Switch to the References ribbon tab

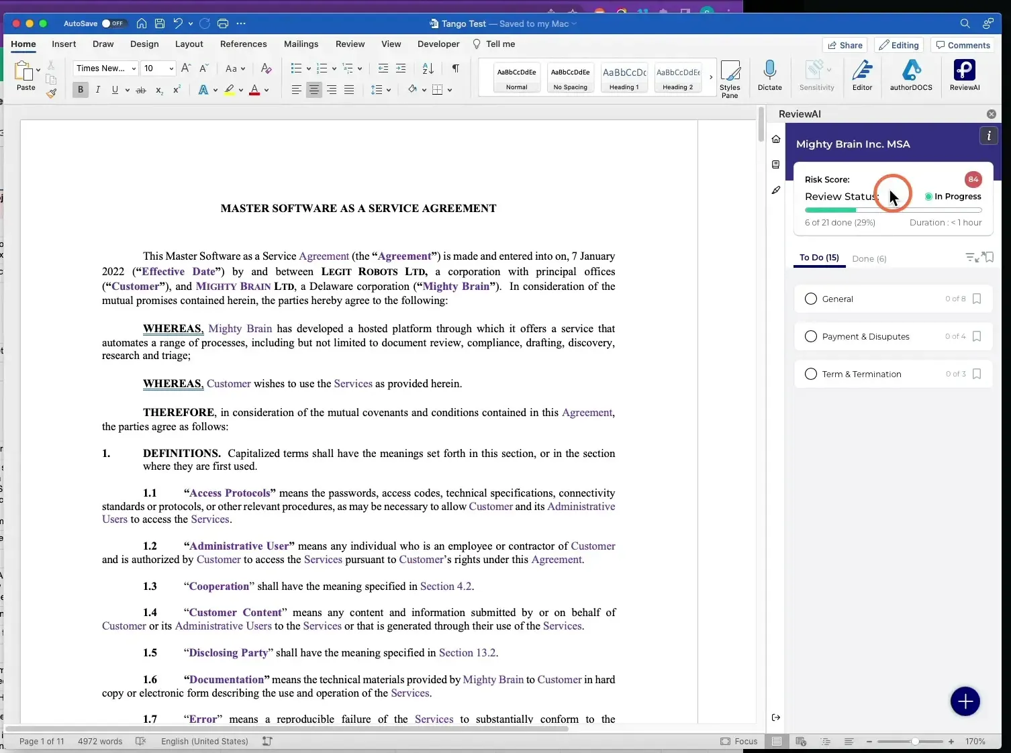[243, 44]
